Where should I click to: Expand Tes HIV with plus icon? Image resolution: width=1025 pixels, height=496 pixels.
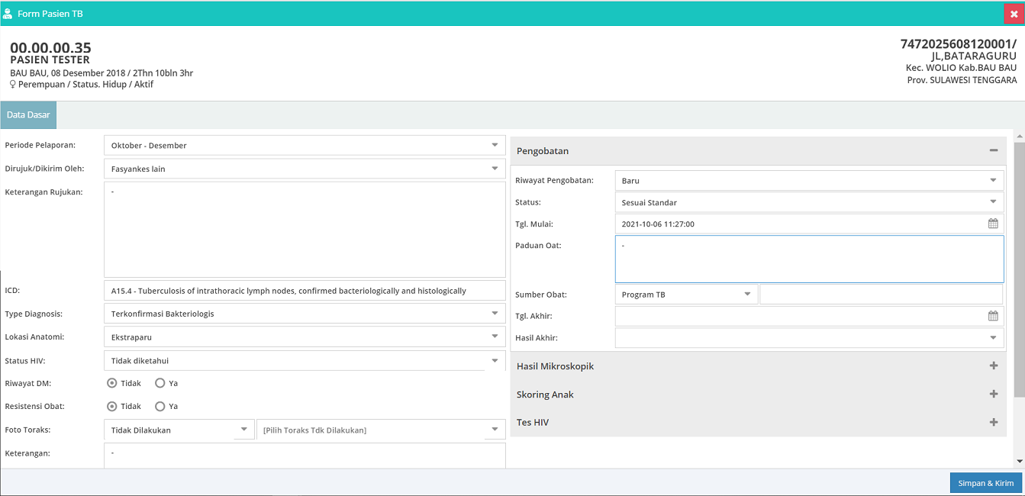[x=993, y=422]
